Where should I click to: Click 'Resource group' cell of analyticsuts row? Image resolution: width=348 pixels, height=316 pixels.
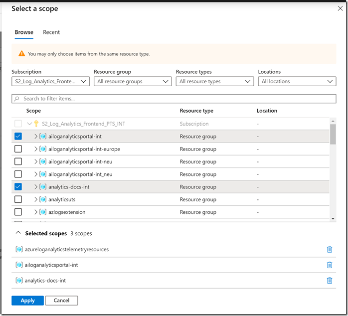click(x=198, y=200)
